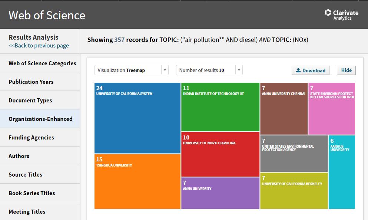This screenshot has height=220, width=368.
Task: Open Source Titles analysis
Action: coord(40,175)
